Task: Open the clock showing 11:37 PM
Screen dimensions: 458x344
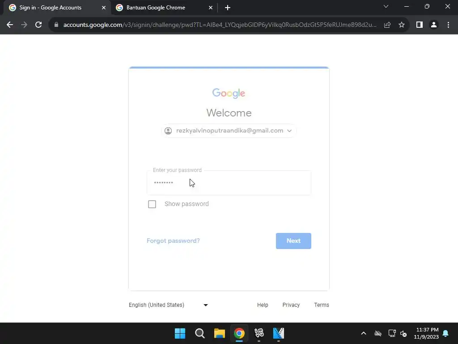Action: tap(426, 333)
